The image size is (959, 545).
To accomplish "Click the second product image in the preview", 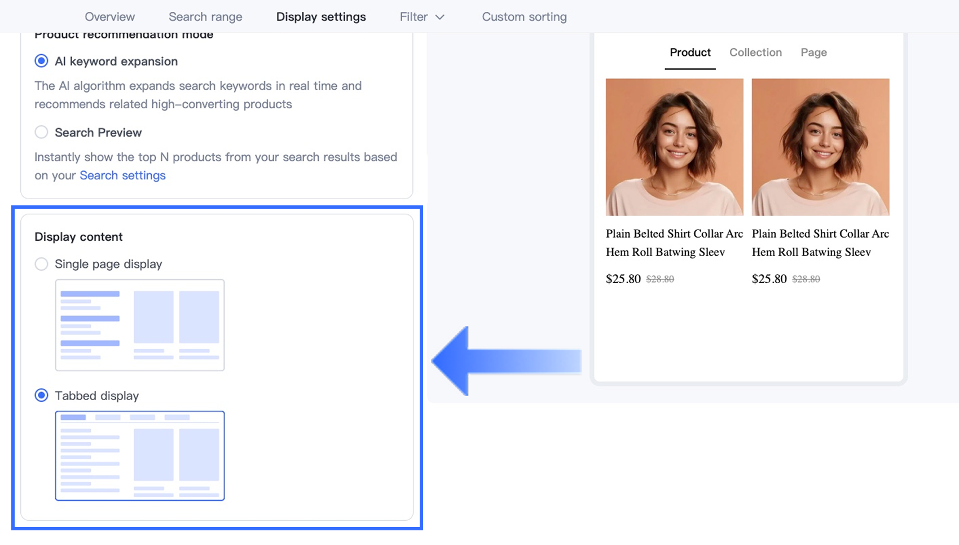I will click(x=821, y=147).
